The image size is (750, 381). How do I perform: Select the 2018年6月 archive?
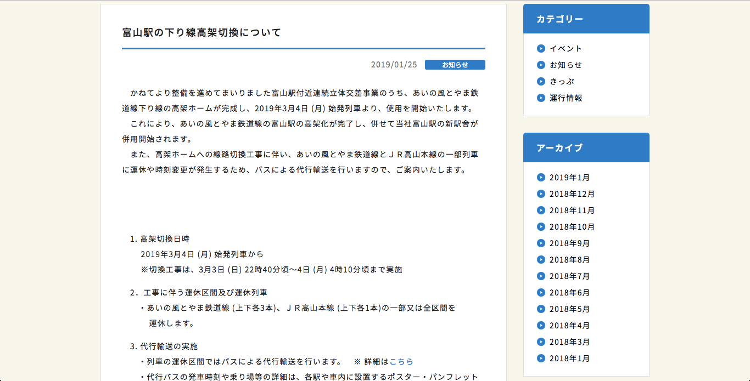tap(569, 292)
